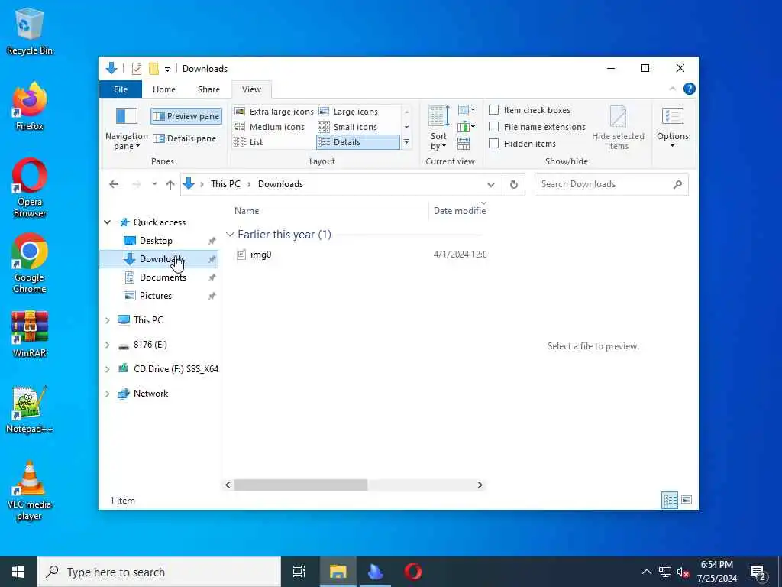
Task: Select the img0 file
Action: click(260, 255)
